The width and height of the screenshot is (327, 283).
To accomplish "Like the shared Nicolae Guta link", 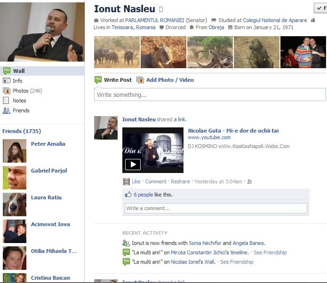I will pos(136,181).
